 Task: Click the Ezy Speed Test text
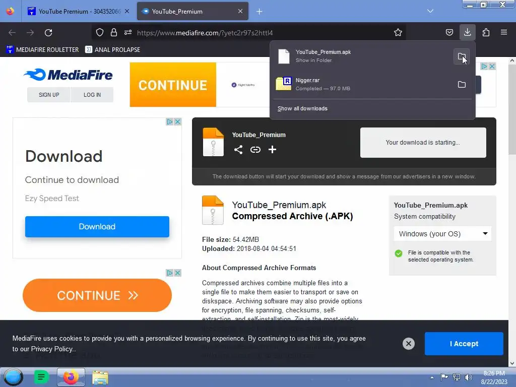pos(52,199)
